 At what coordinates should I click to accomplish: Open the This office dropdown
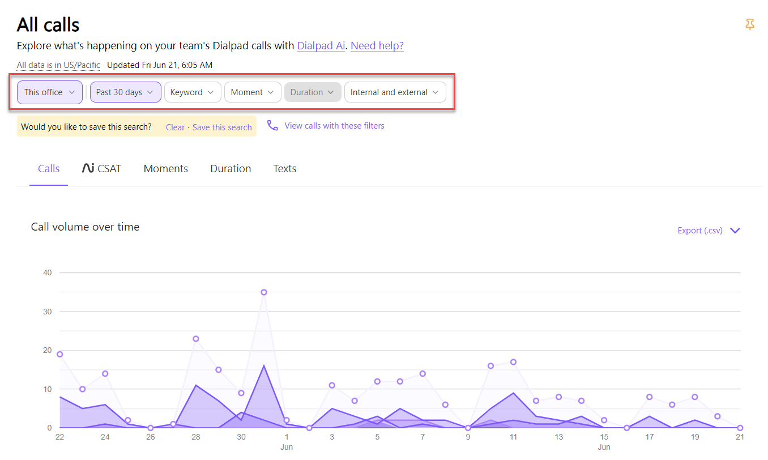[50, 92]
